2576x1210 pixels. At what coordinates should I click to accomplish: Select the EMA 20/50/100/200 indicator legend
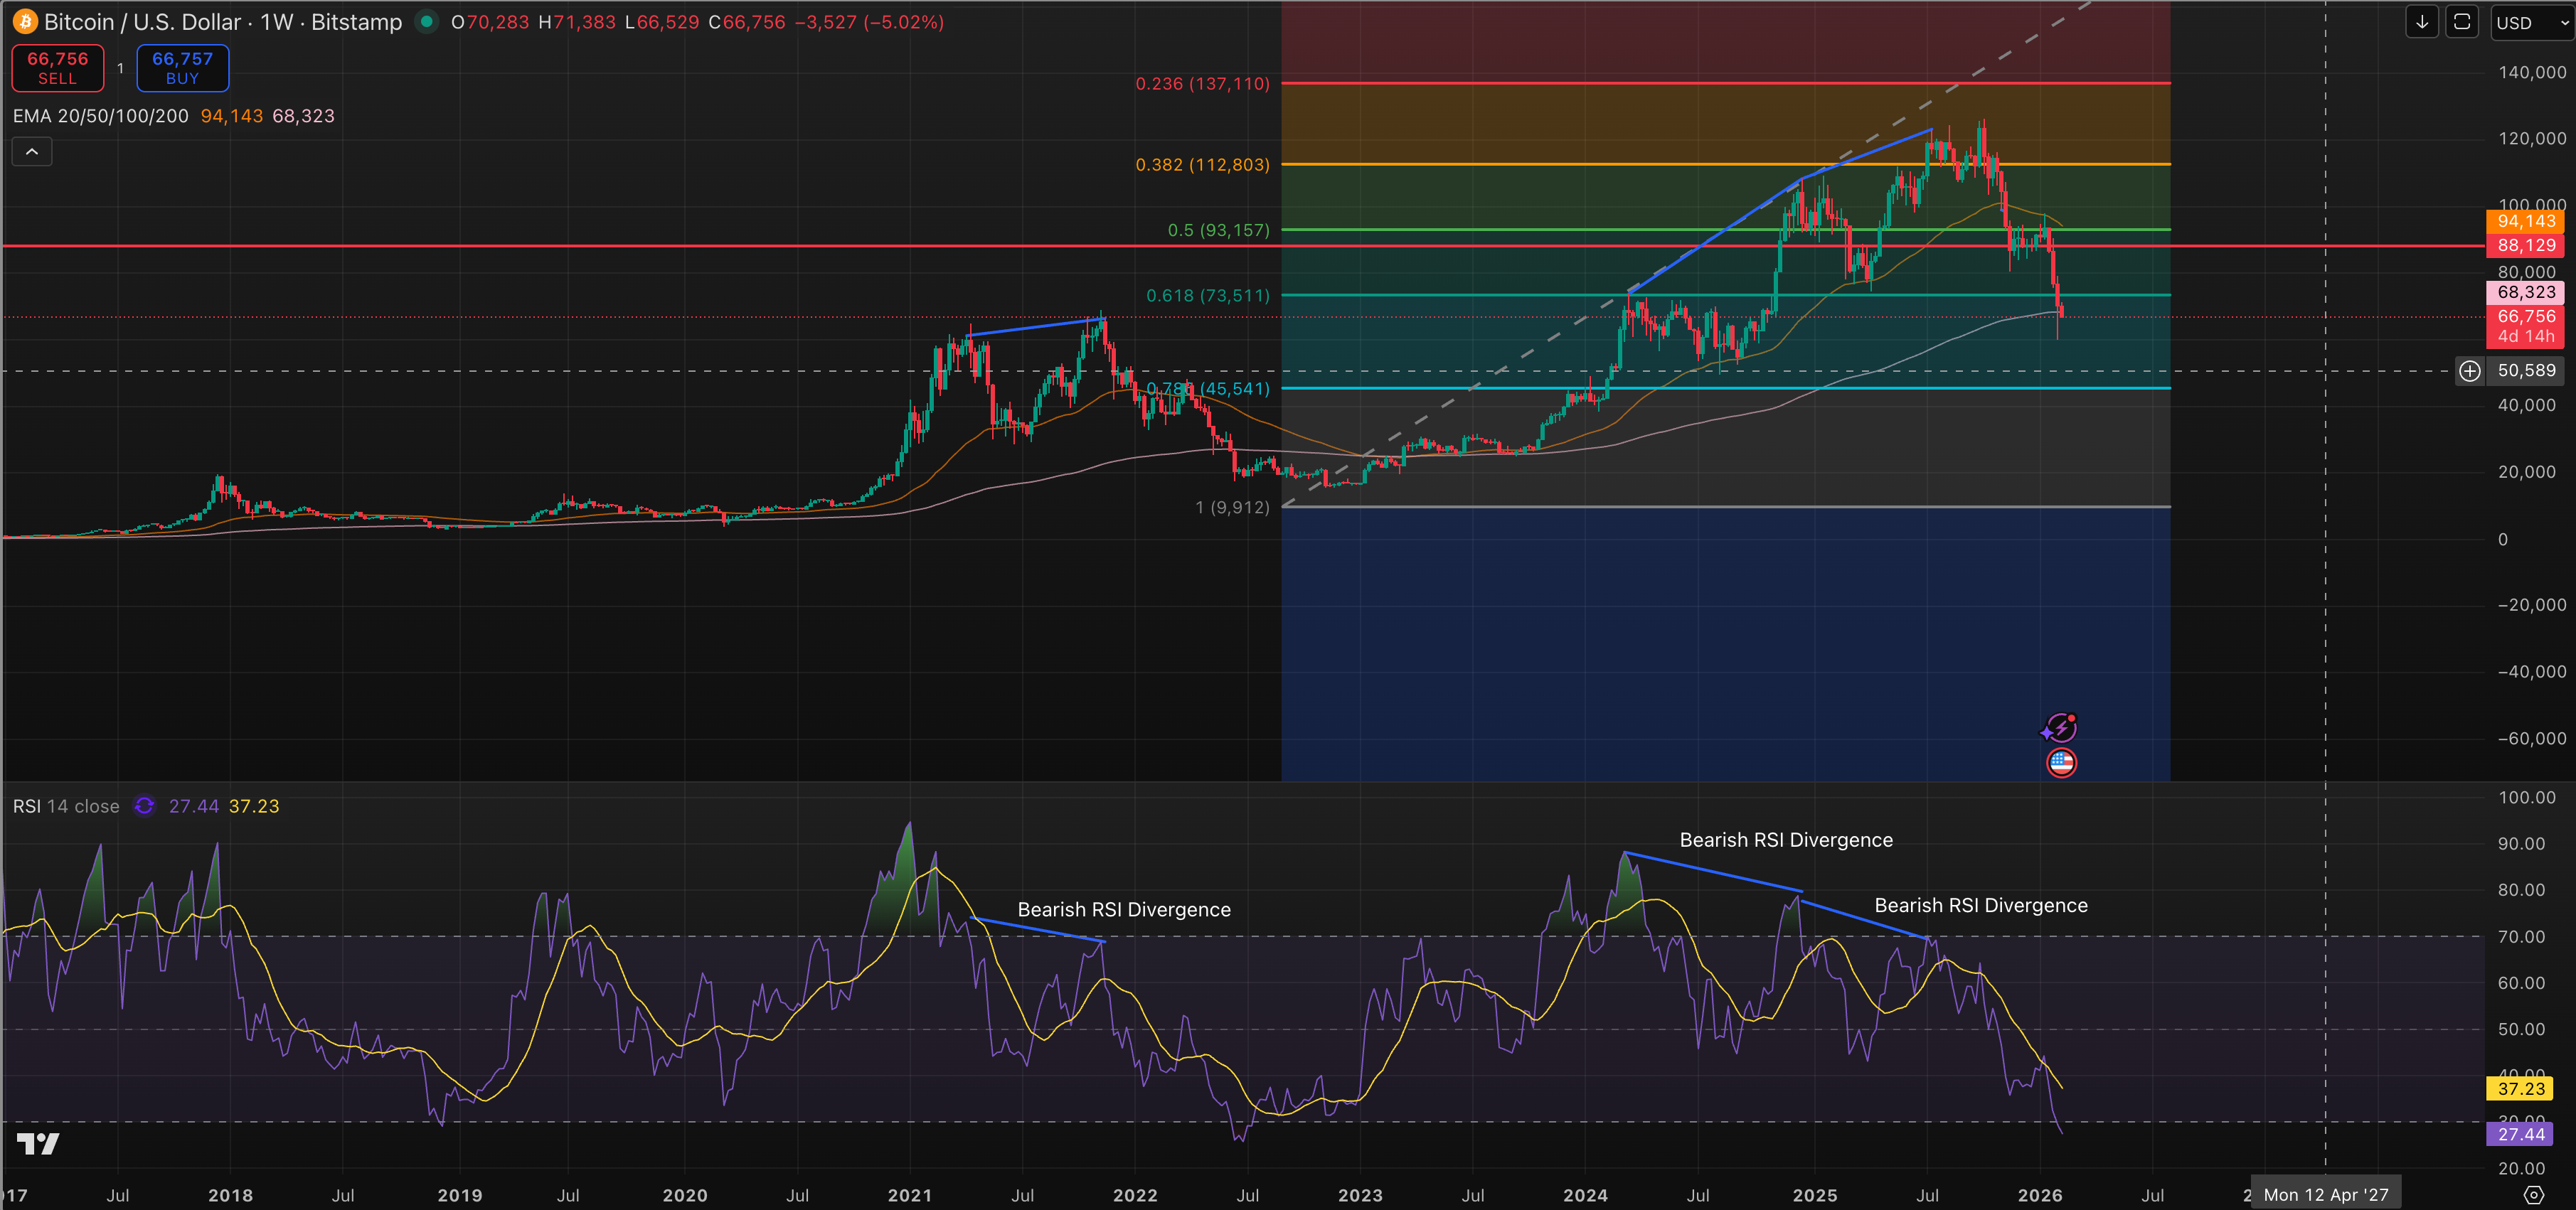(100, 116)
